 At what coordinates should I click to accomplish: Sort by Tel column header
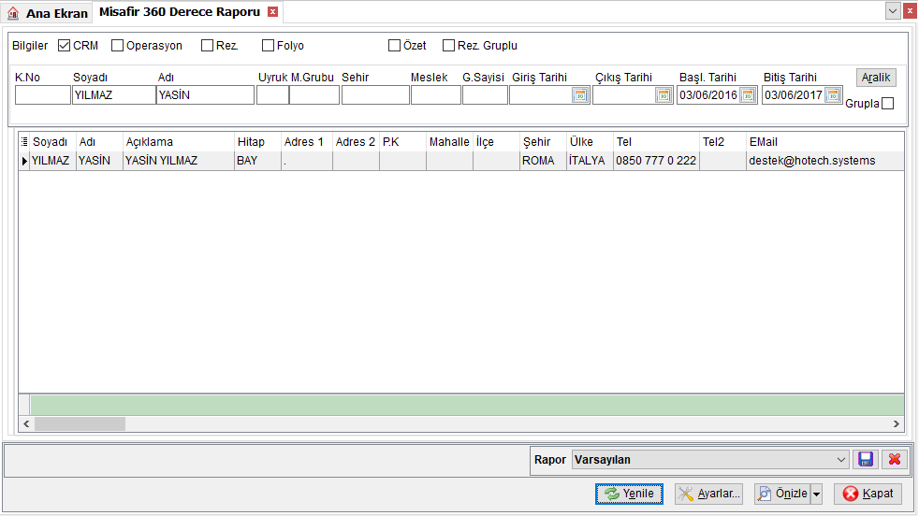656,142
